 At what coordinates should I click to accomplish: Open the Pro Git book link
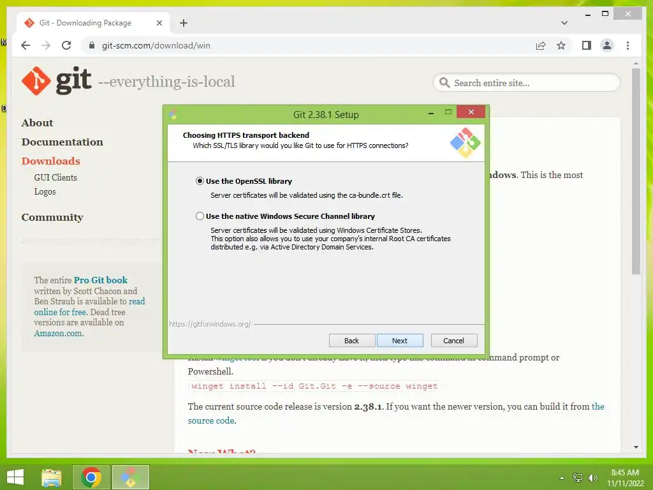pos(100,280)
